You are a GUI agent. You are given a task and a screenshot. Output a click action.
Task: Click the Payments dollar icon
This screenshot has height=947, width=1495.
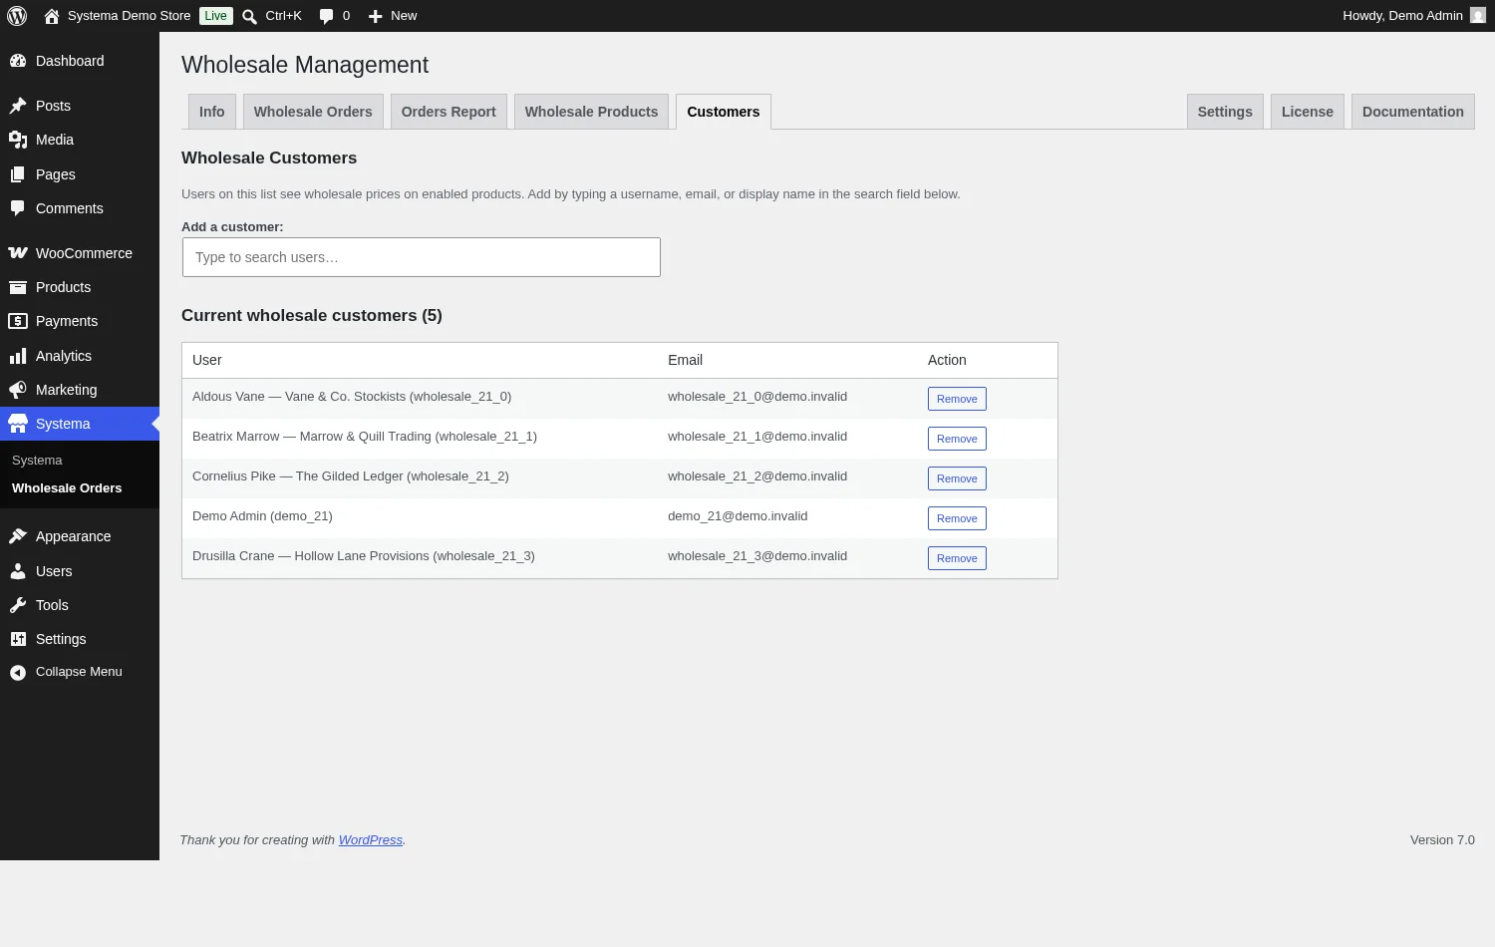point(18,321)
